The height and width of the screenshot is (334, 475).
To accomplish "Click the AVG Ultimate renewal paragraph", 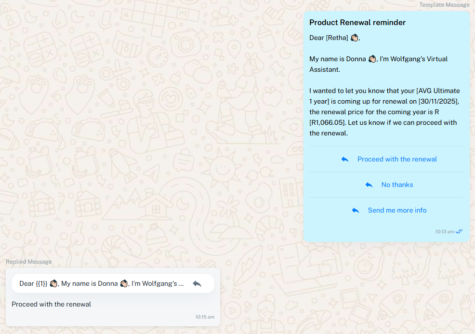I will (x=384, y=112).
